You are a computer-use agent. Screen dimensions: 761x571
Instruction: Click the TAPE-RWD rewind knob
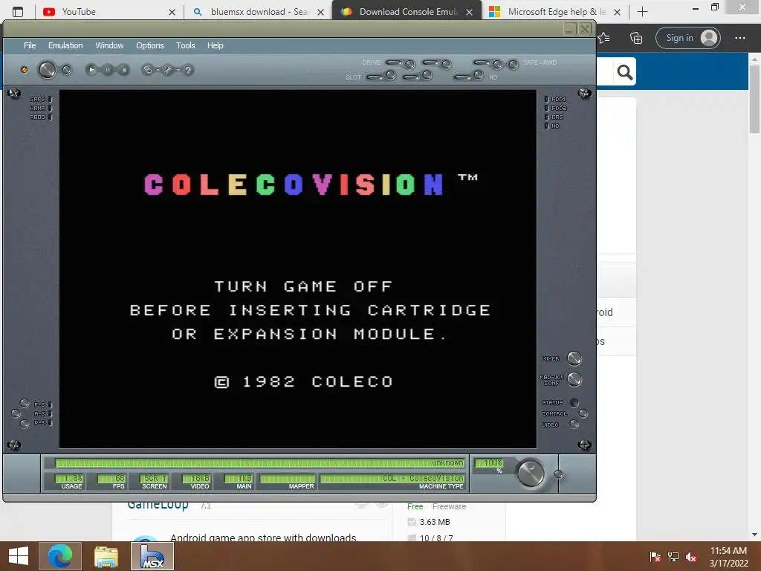[513, 64]
